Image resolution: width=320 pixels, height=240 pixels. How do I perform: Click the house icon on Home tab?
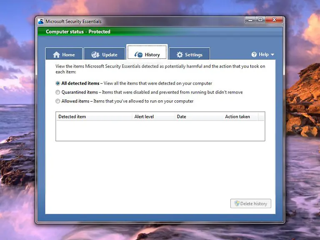click(56, 55)
